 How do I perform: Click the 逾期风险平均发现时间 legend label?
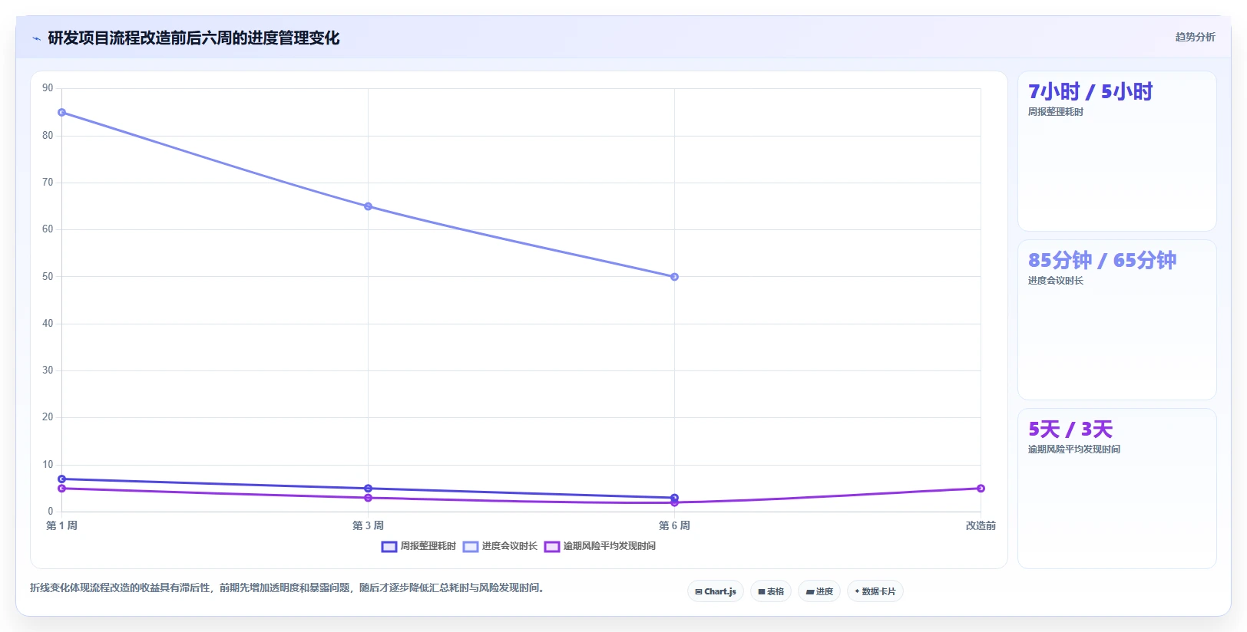[x=610, y=546]
